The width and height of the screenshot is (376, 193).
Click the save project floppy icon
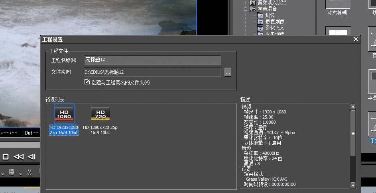tap(12, 173)
